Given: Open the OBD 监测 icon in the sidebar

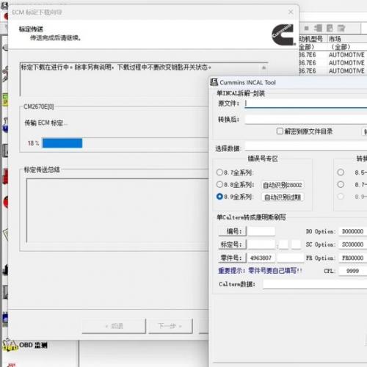Looking at the screenshot, I should point(10,345).
